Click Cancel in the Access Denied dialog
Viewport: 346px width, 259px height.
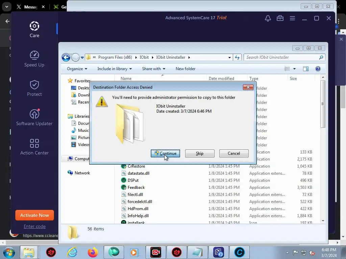(x=234, y=153)
